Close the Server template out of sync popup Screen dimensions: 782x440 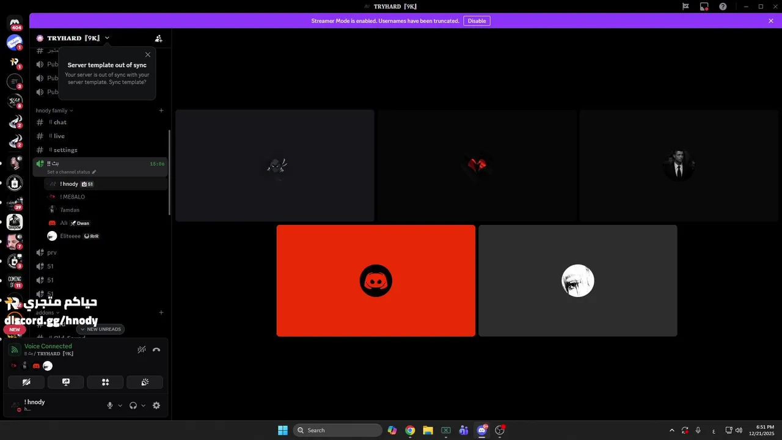click(147, 54)
